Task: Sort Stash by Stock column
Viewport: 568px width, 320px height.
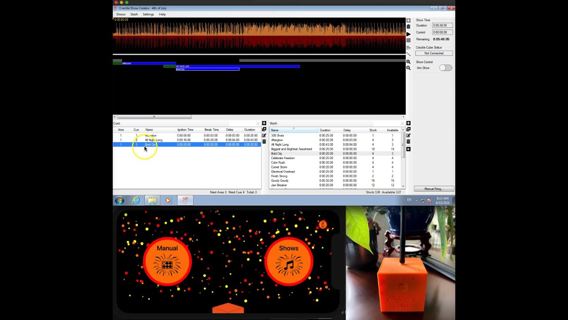Action: [373, 130]
